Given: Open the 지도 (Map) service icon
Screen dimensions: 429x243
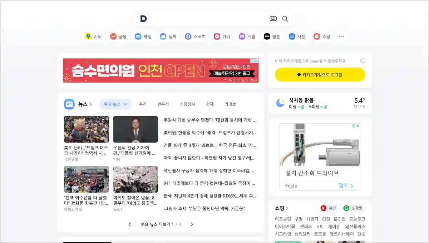Looking at the screenshot, I should coord(93,36).
